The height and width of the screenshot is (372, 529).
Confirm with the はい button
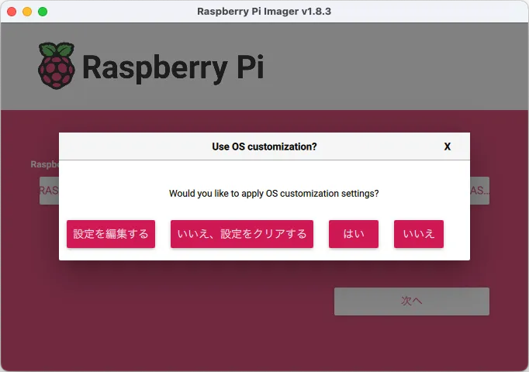click(354, 234)
